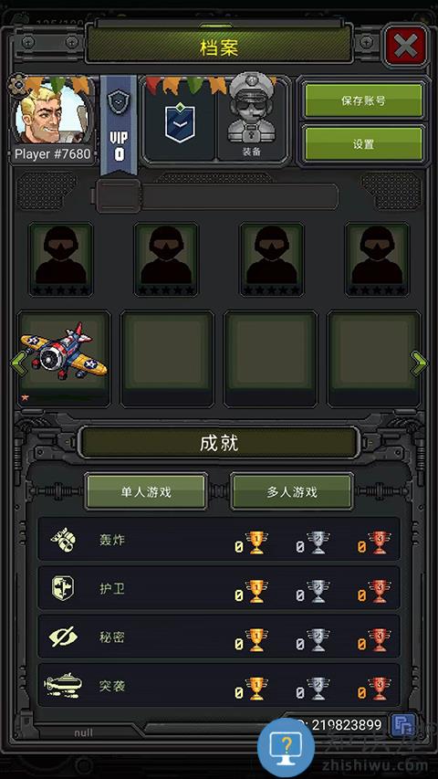The height and width of the screenshot is (779, 438).
Task: Select the 轰炸 bomb achievement icon
Action: click(x=63, y=540)
